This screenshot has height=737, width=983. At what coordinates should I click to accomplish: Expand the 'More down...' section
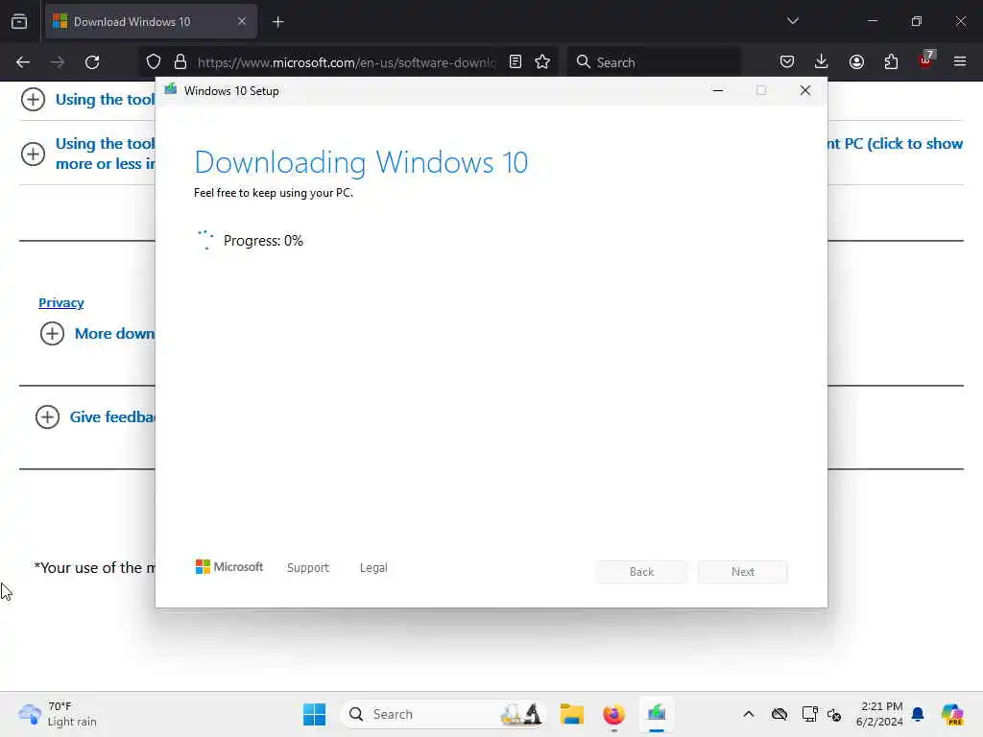click(x=52, y=333)
